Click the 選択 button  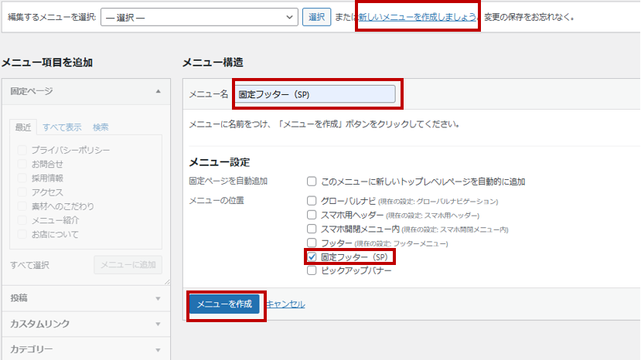pos(316,17)
